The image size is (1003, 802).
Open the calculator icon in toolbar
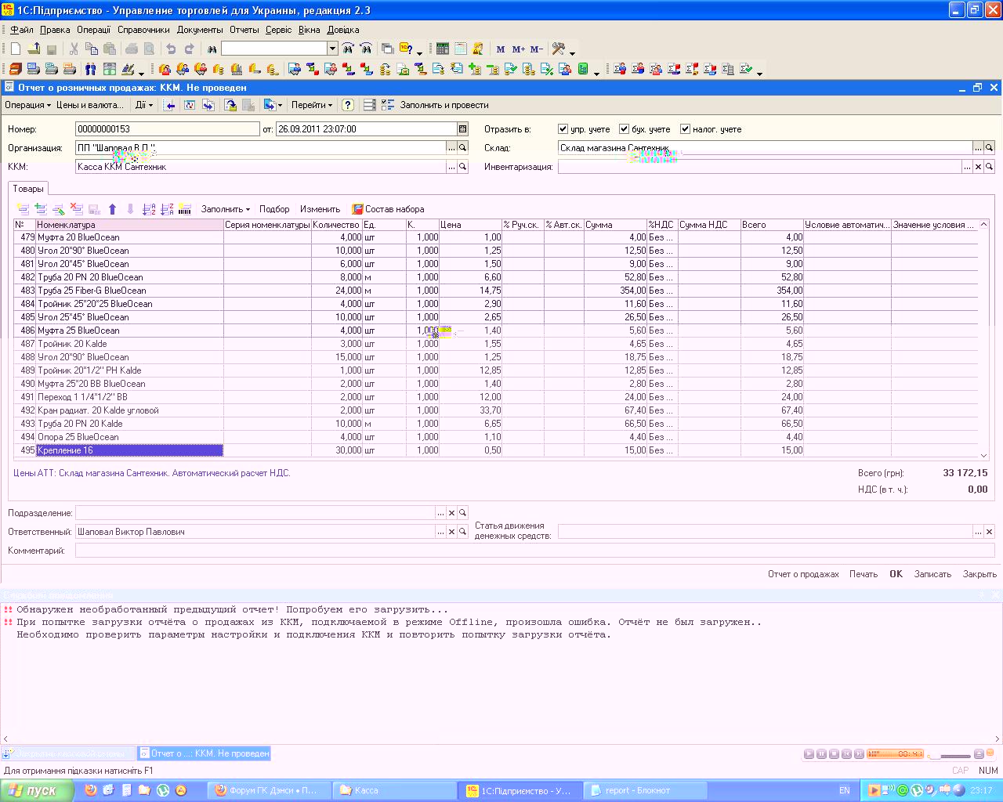[x=443, y=49]
